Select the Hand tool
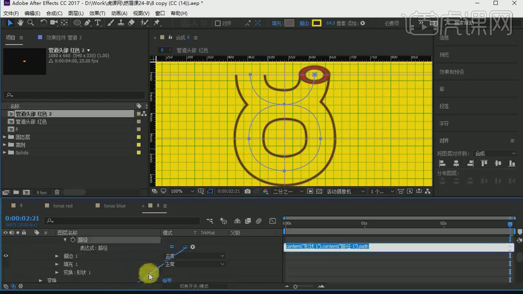 coord(20,23)
